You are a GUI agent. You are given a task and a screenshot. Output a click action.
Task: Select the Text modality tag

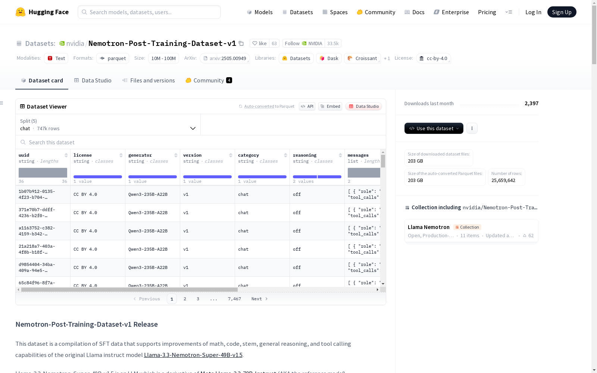coord(56,58)
